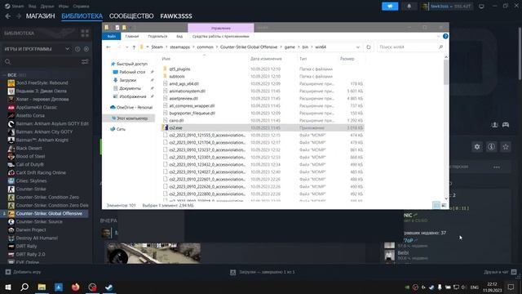Expand Explorer recent locations dropdown
This screenshot has height=294, width=522.
pos(127,47)
